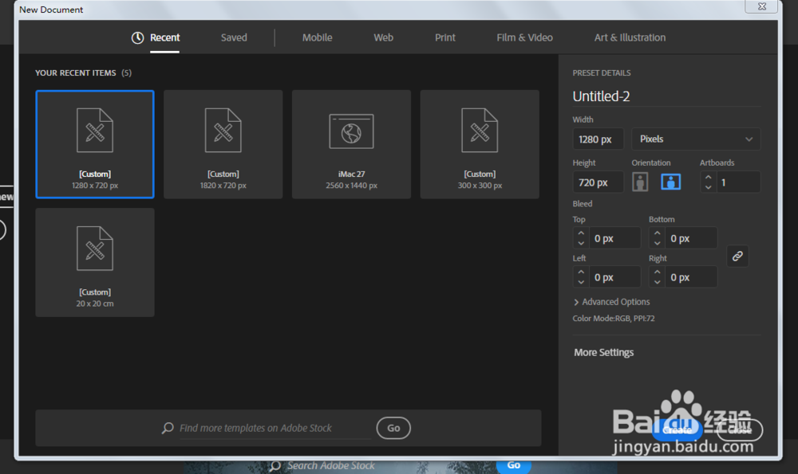
Task: Open the Art & Illustration tab
Action: point(630,37)
